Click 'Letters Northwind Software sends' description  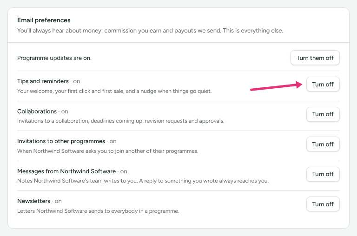pos(98,211)
